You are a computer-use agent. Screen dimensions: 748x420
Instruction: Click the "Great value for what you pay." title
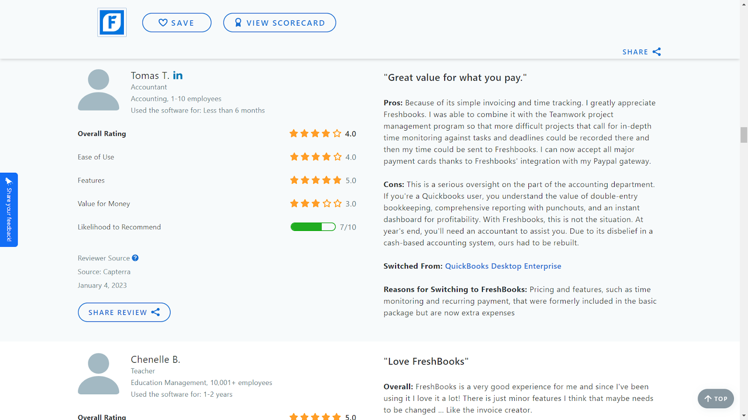click(x=455, y=77)
